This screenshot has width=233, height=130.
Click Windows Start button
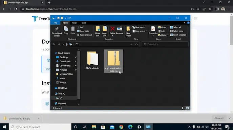(x=4, y=127)
